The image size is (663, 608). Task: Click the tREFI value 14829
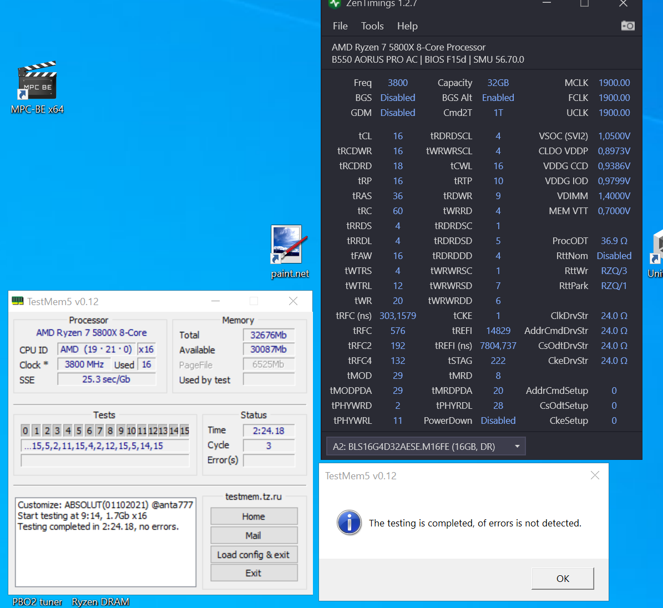coord(498,331)
